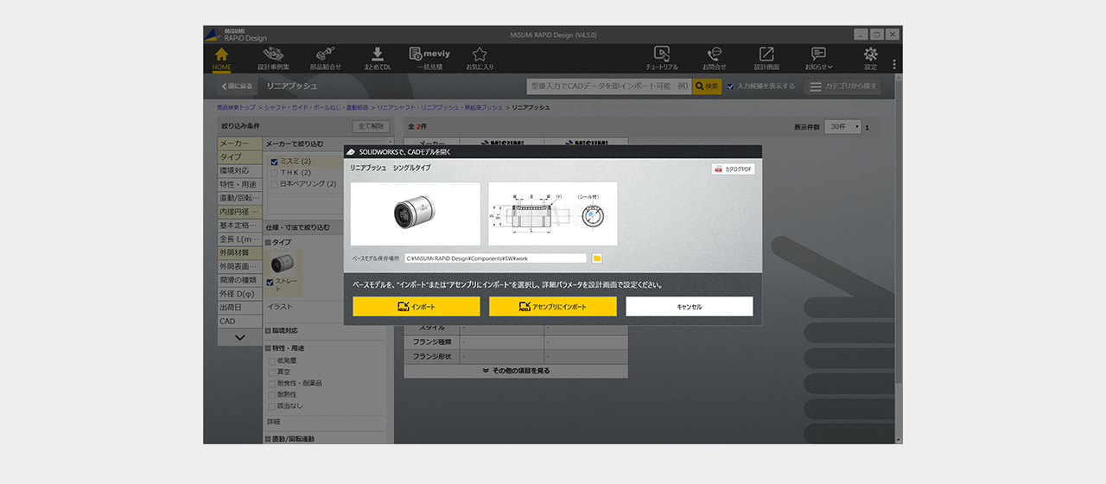This screenshot has height=484, width=1106.
Task: Toggle 入力候補を表示する checkbox
Action: coord(730,86)
